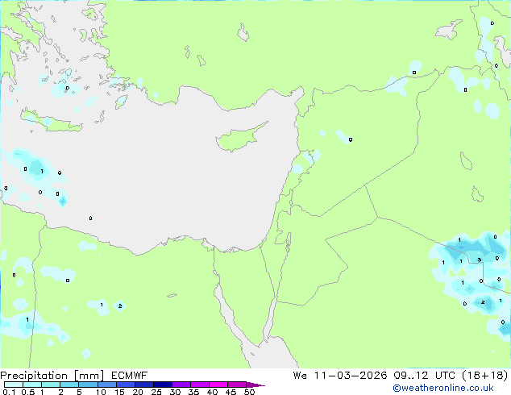Select the 45–50 mm magenta legend swatch
This screenshot has height=395, width=511.
click(x=237, y=385)
